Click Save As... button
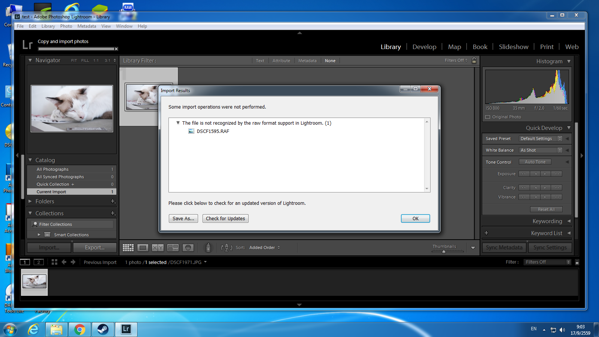This screenshot has height=337, width=599. tap(183, 218)
